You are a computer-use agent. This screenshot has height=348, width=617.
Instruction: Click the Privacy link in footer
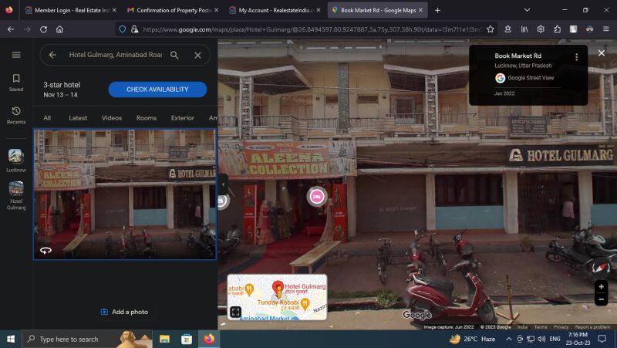[561, 327]
